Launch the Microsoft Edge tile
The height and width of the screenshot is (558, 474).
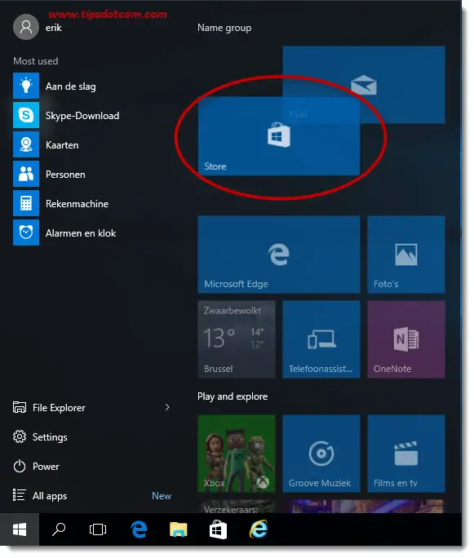(279, 255)
